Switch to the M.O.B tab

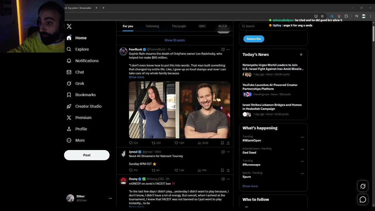coord(223,26)
